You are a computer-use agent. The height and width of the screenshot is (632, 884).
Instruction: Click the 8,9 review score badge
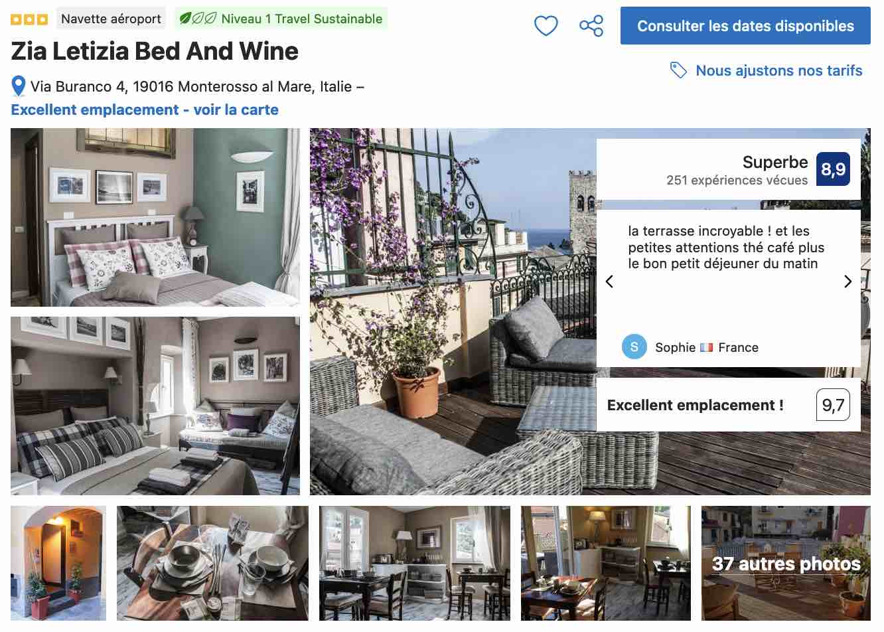pos(833,169)
